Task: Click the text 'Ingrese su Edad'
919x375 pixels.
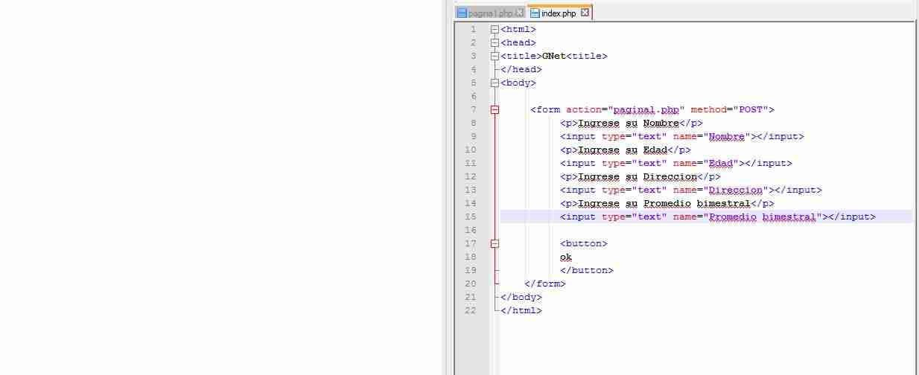Action: click(623, 150)
